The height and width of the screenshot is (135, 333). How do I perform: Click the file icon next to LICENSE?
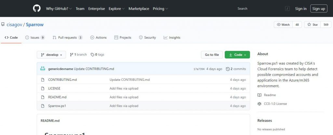[x=43, y=88]
